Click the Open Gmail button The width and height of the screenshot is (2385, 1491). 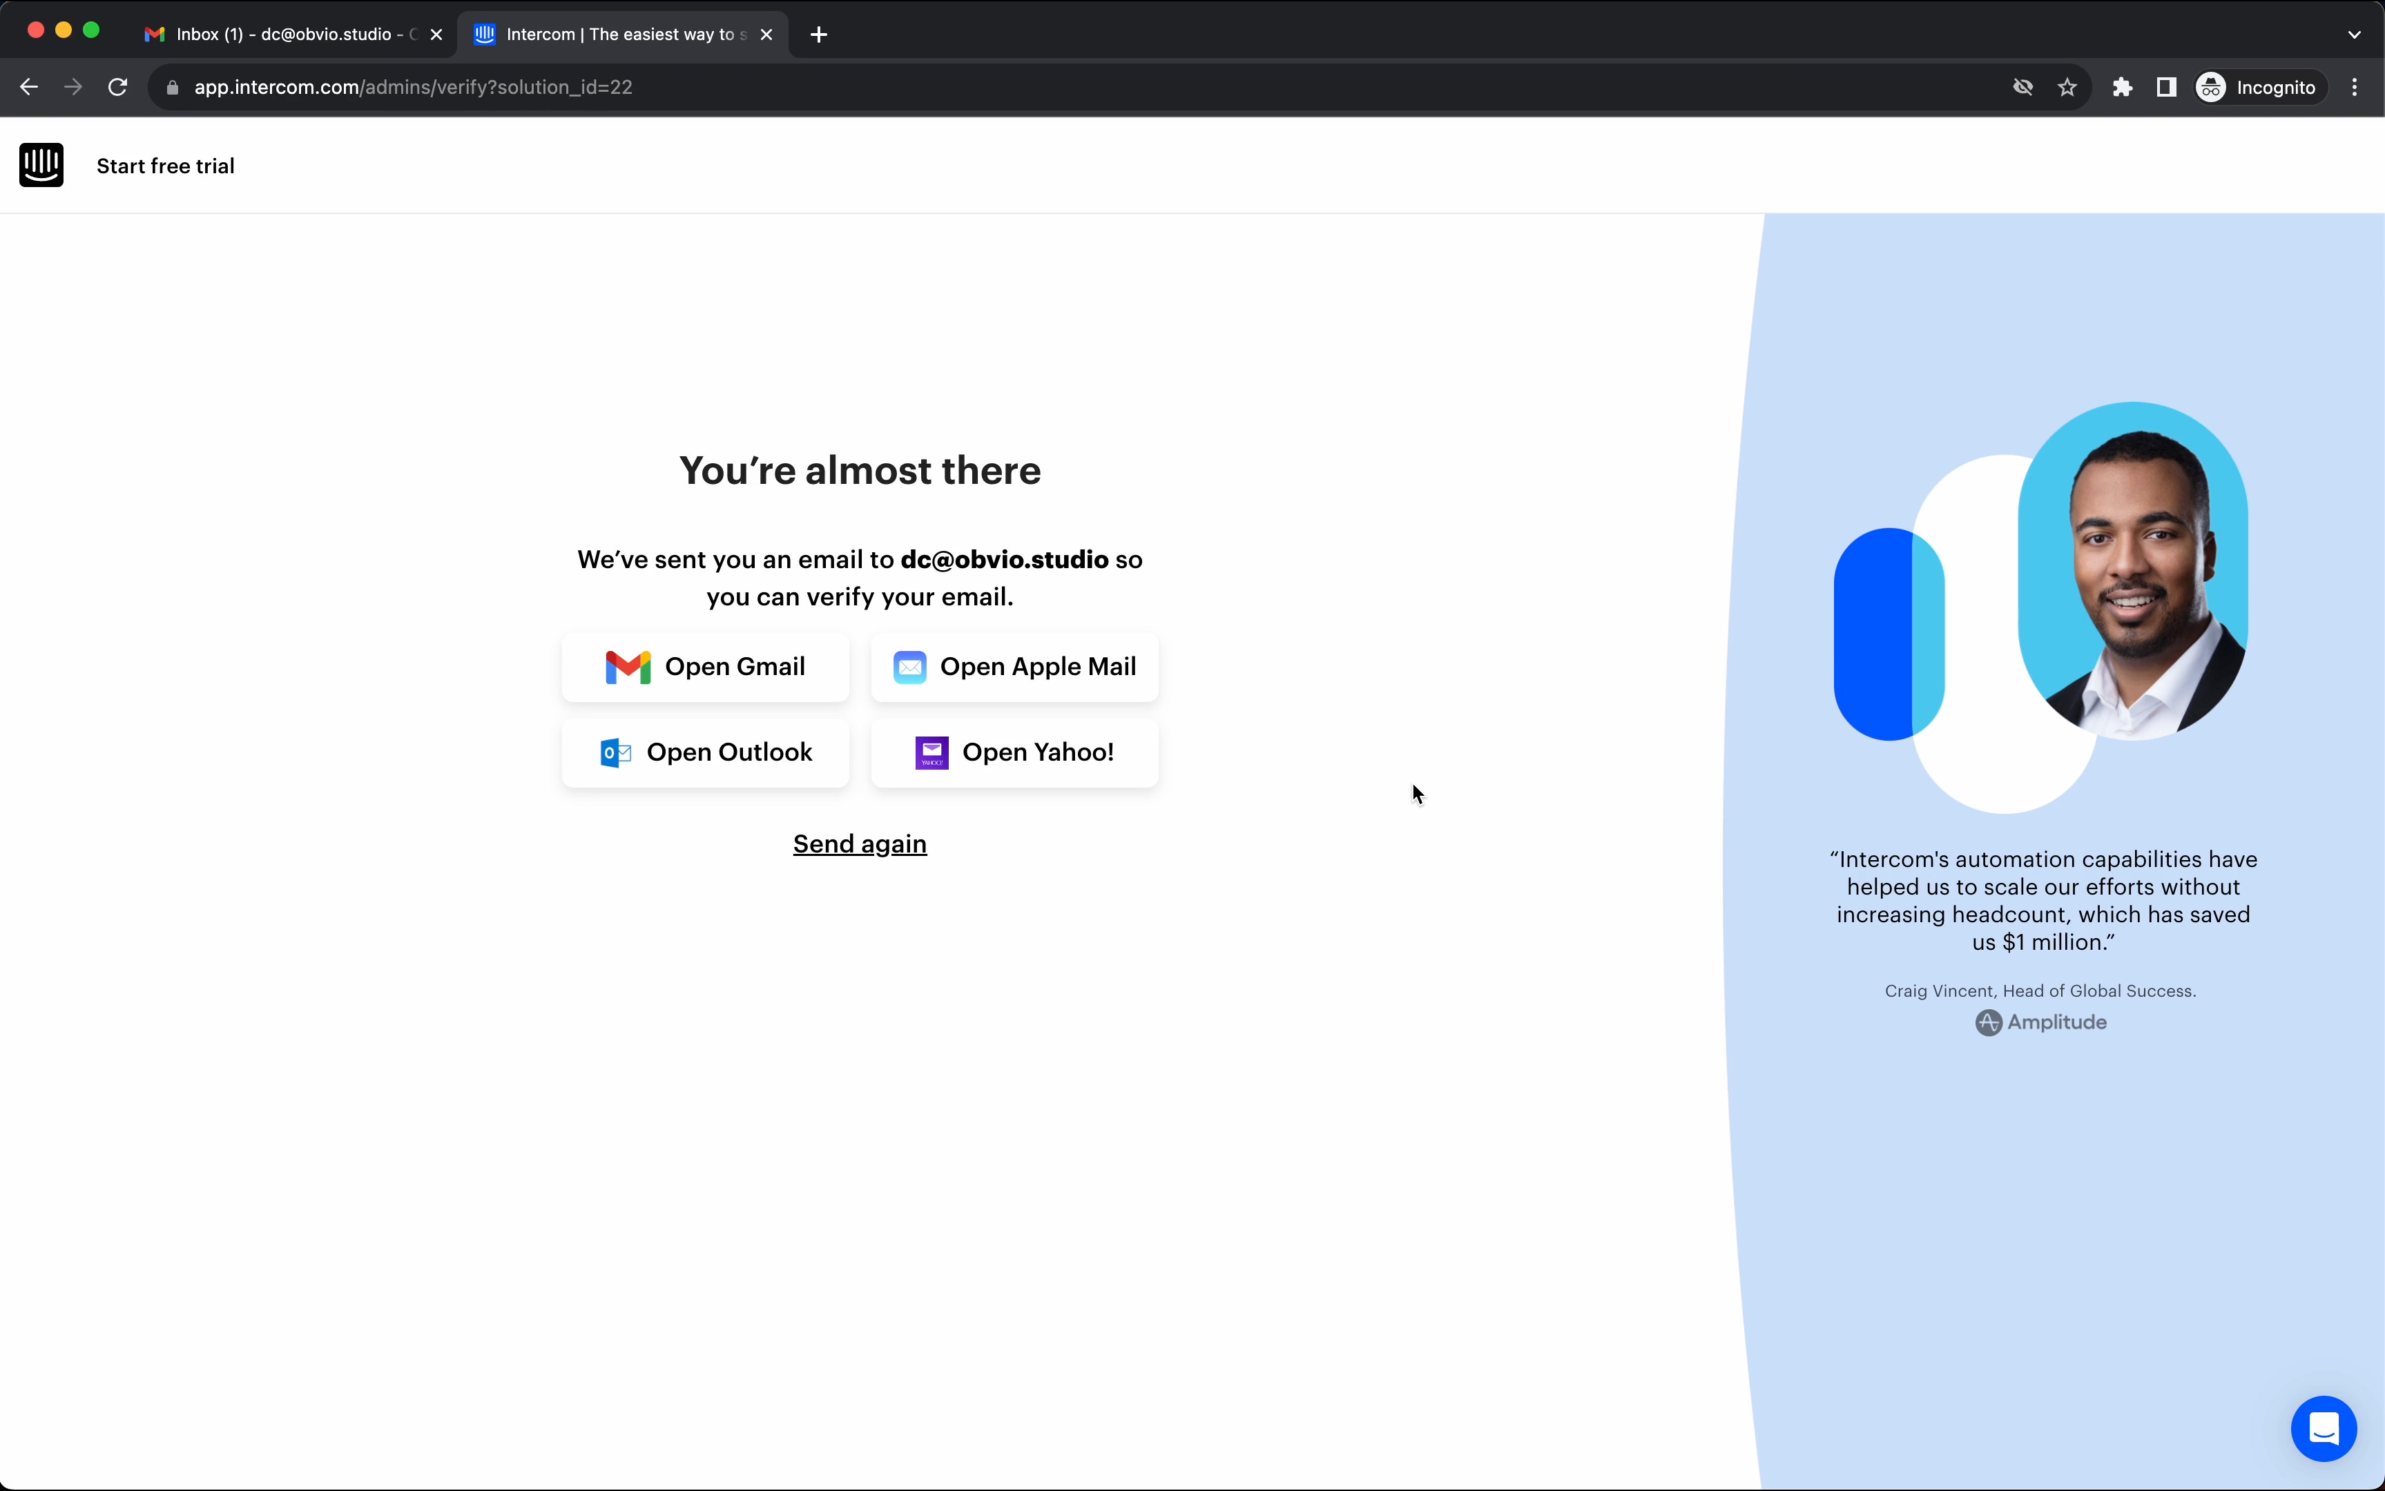[x=704, y=667]
